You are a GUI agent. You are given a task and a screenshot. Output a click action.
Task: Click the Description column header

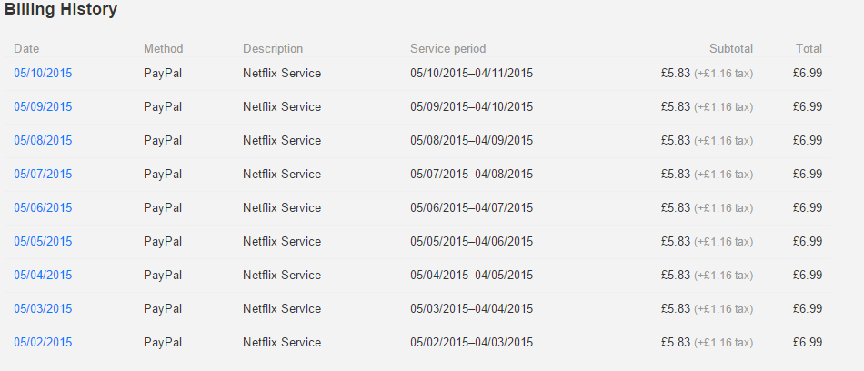click(273, 48)
